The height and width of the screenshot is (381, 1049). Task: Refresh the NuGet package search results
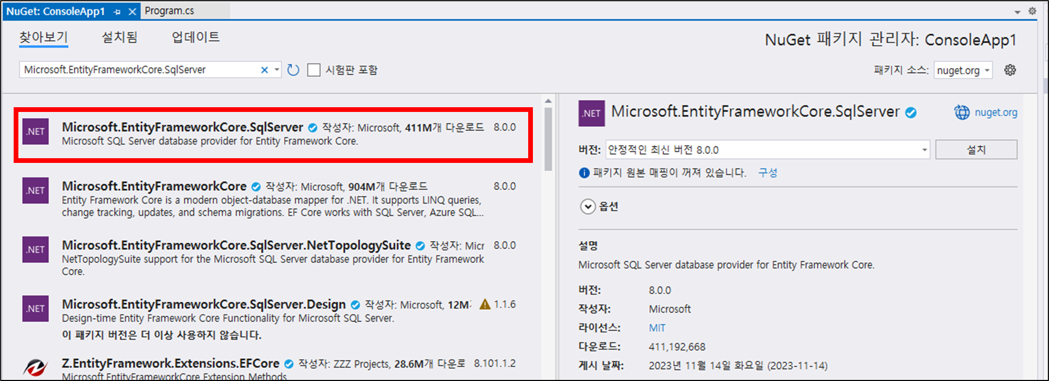(x=293, y=70)
